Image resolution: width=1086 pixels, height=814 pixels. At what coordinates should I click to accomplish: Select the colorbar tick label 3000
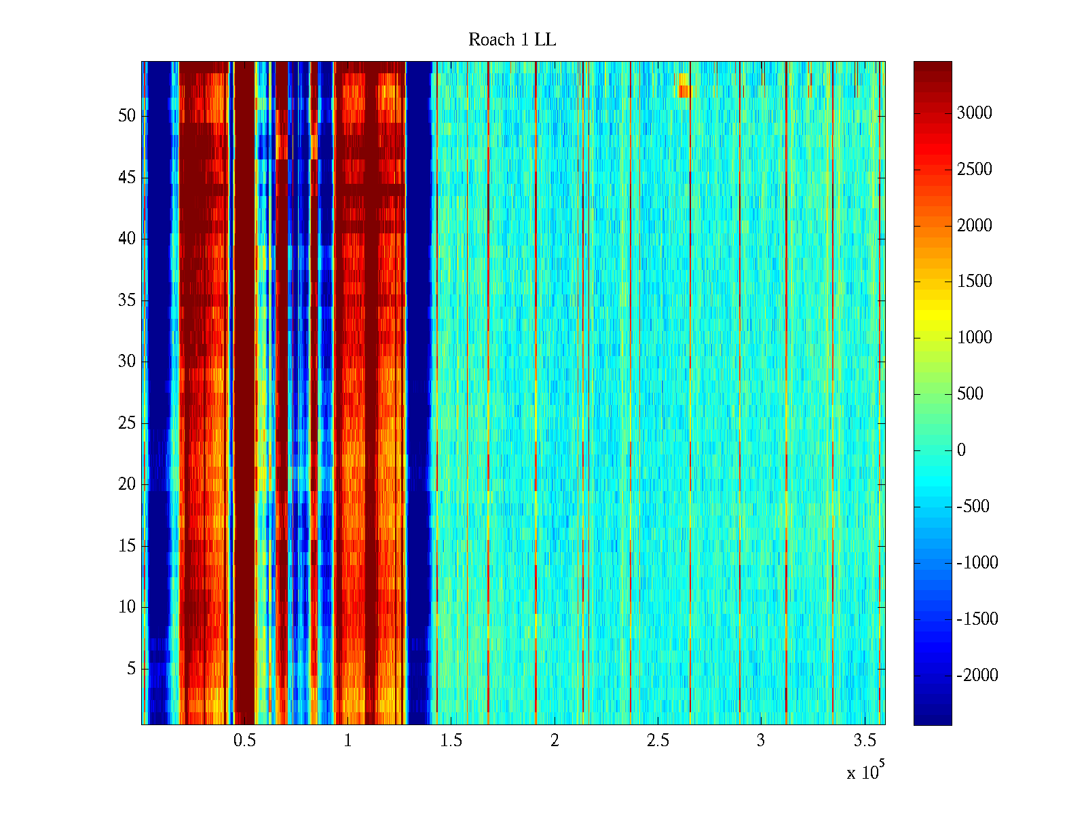point(974,113)
